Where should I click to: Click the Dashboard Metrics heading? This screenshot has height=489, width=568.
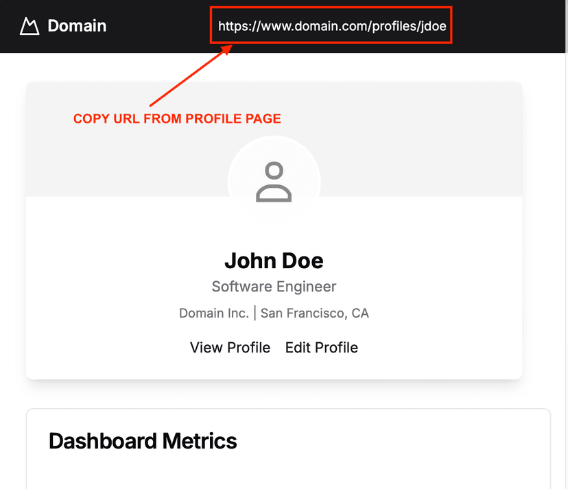click(x=143, y=441)
